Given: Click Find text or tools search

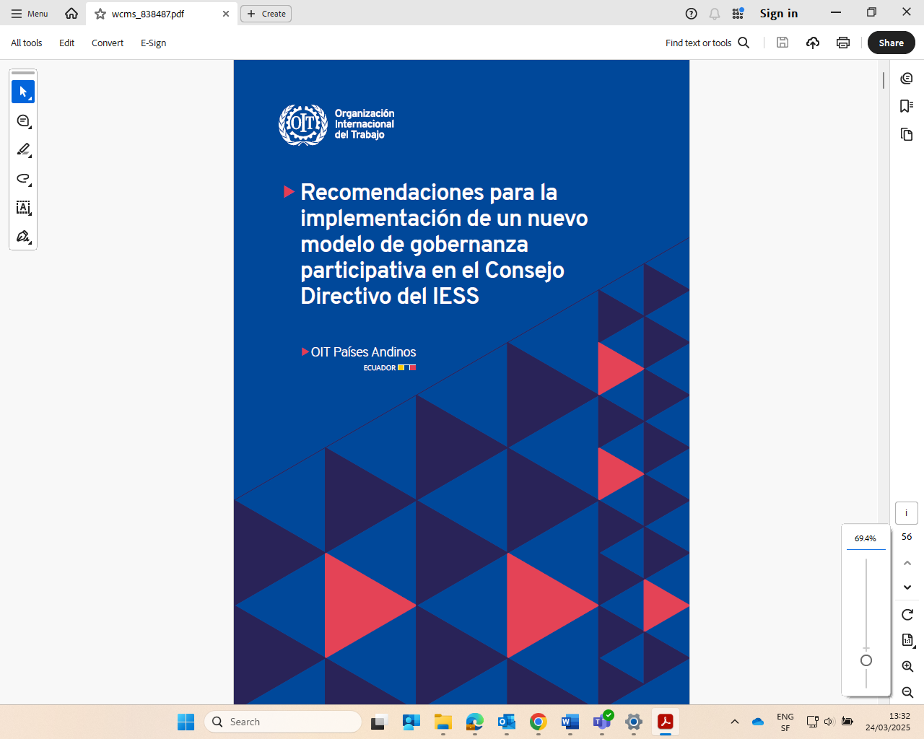Looking at the screenshot, I should point(707,43).
